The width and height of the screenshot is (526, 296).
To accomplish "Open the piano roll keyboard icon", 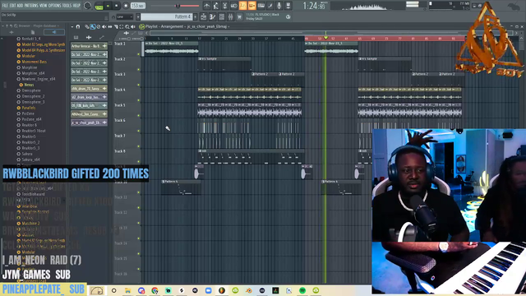I will [261, 6].
